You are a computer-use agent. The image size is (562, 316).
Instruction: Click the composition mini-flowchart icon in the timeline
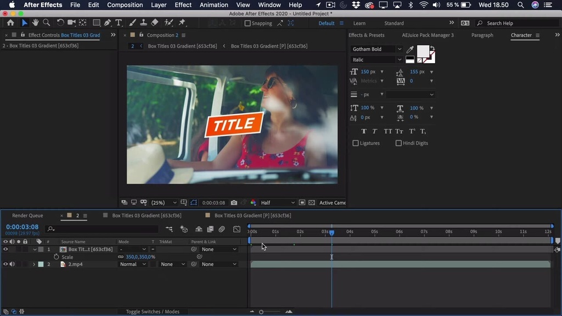pyautogui.click(x=169, y=229)
